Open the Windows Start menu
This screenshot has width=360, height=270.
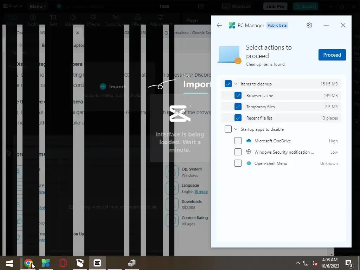(x=9, y=263)
